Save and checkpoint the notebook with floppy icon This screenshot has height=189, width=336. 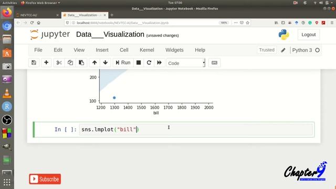click(34, 62)
